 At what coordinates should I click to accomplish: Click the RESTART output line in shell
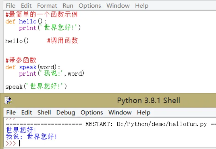111,124
